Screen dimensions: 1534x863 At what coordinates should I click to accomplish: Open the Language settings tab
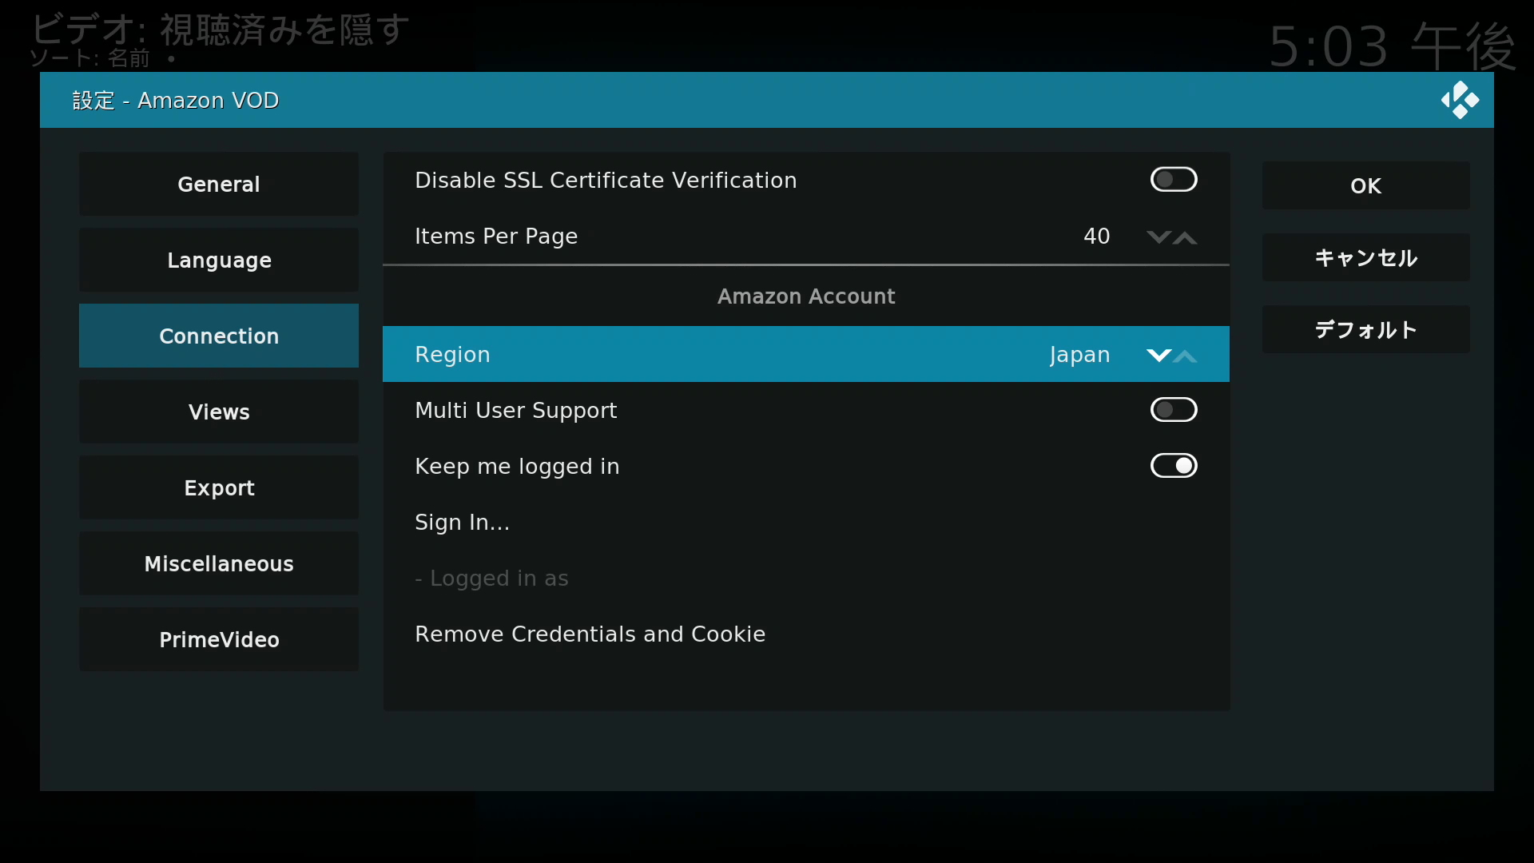point(219,260)
